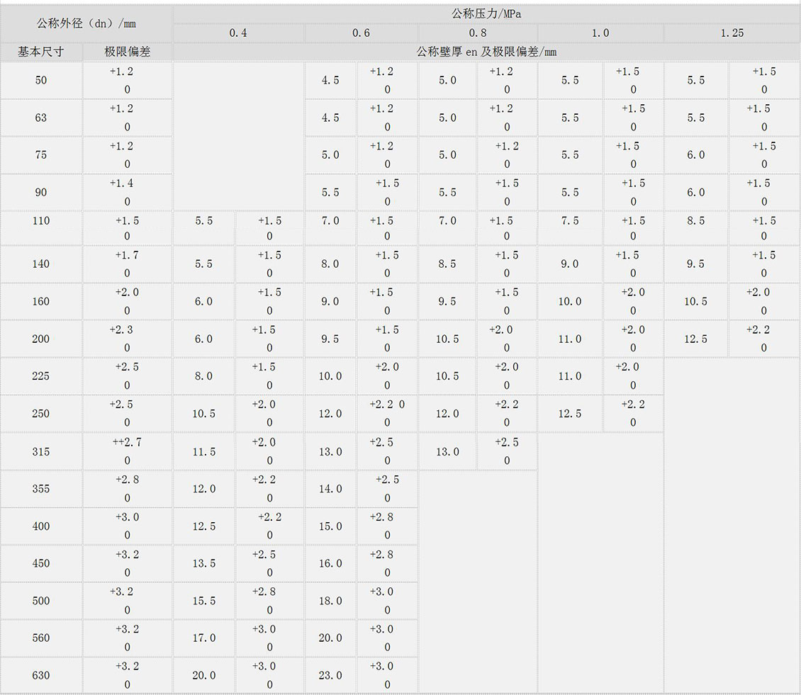Click the 基本尺寸 subheader cell

point(41,52)
